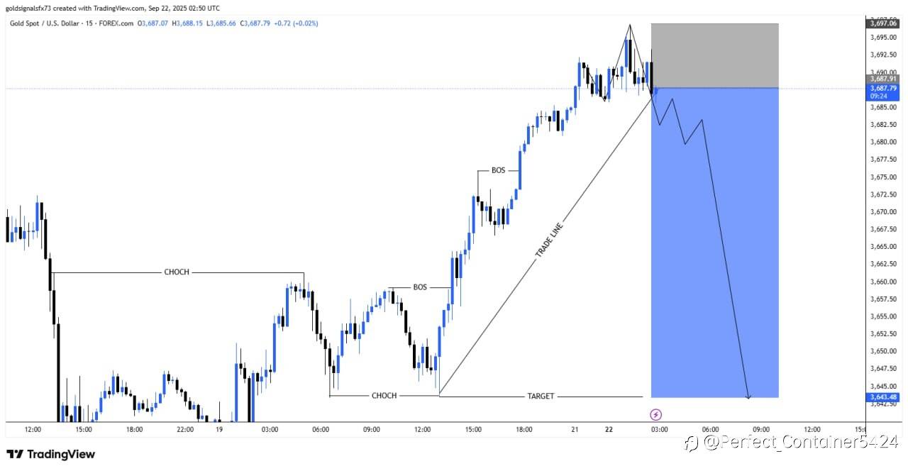Click the arrowhead at the projected target

748,397
